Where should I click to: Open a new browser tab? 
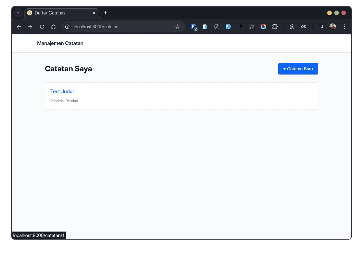point(106,13)
